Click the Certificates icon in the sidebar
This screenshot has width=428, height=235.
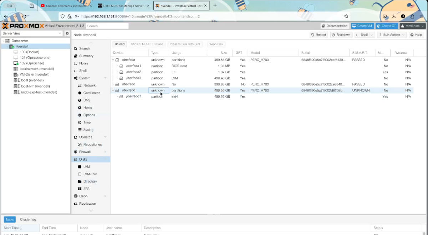(88, 93)
